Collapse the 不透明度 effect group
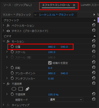 (4, 84)
